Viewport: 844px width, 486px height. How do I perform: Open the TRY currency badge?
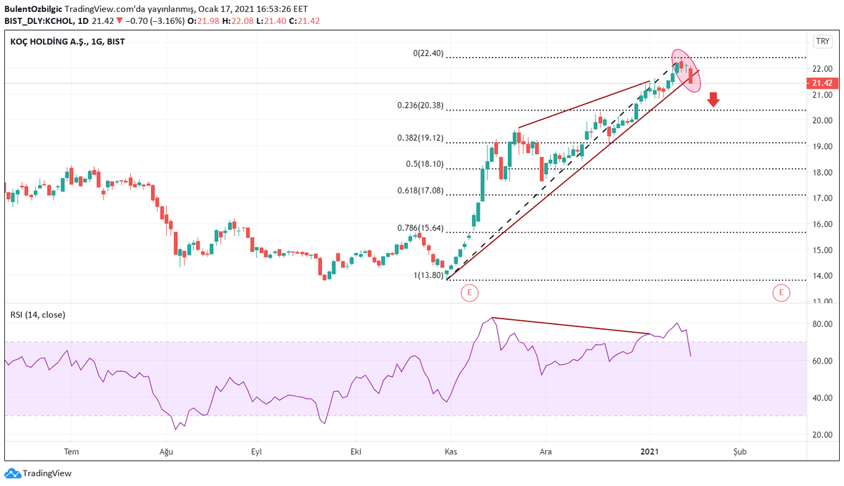click(822, 41)
